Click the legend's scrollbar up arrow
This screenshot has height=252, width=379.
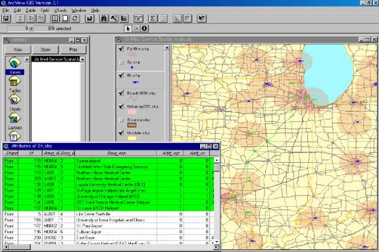click(x=166, y=48)
